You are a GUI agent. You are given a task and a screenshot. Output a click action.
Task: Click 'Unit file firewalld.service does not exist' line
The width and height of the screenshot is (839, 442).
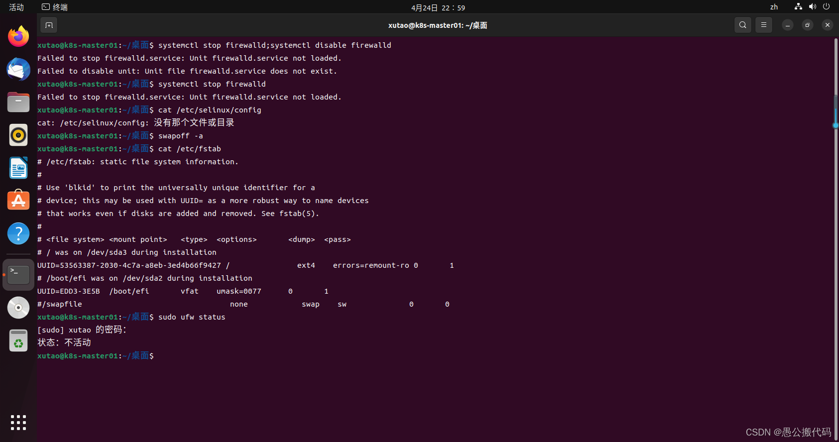coord(187,71)
